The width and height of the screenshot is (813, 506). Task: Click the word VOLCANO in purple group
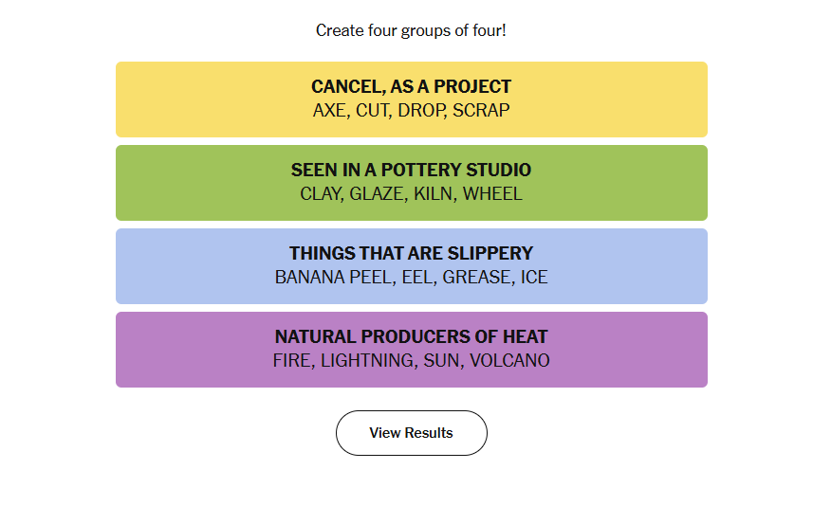pos(509,360)
